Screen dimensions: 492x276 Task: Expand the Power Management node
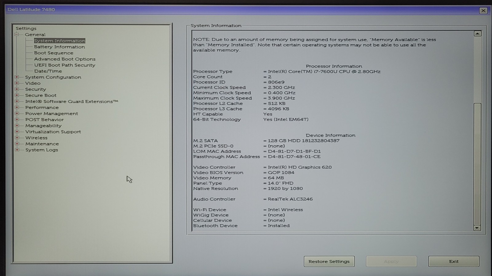click(x=17, y=114)
